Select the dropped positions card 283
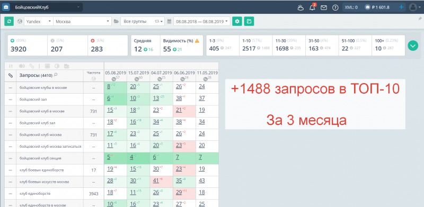The height and width of the screenshot is (207, 424). (x=108, y=46)
